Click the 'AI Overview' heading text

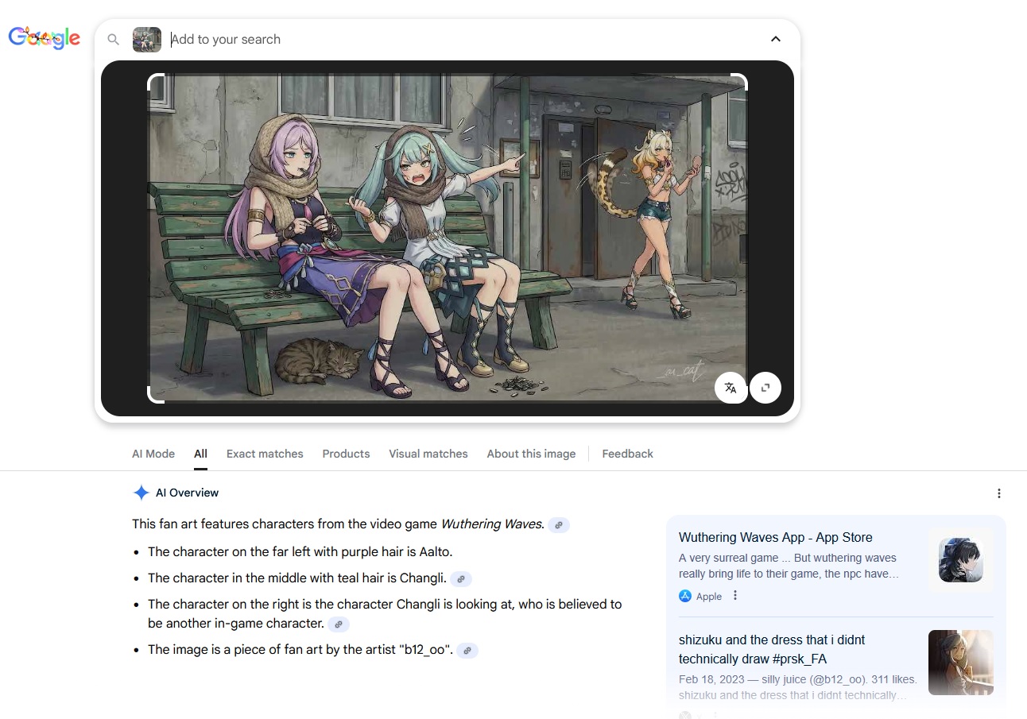187,493
